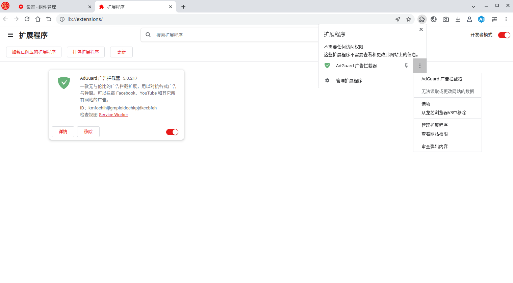Image resolution: width=513 pixels, height=283 pixels.
Task: Choose 选项 in the context menu
Action: click(447, 104)
